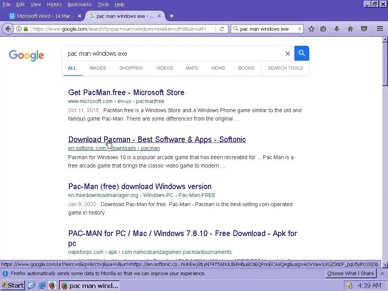Close the pac man windows exe tab
The height and width of the screenshot is (291, 388).
(x=159, y=16)
